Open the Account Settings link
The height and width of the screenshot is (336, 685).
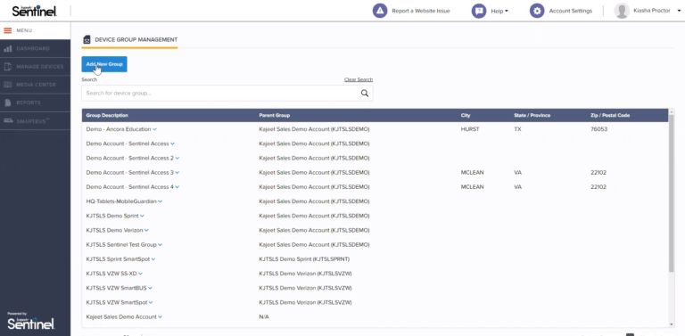coord(571,11)
